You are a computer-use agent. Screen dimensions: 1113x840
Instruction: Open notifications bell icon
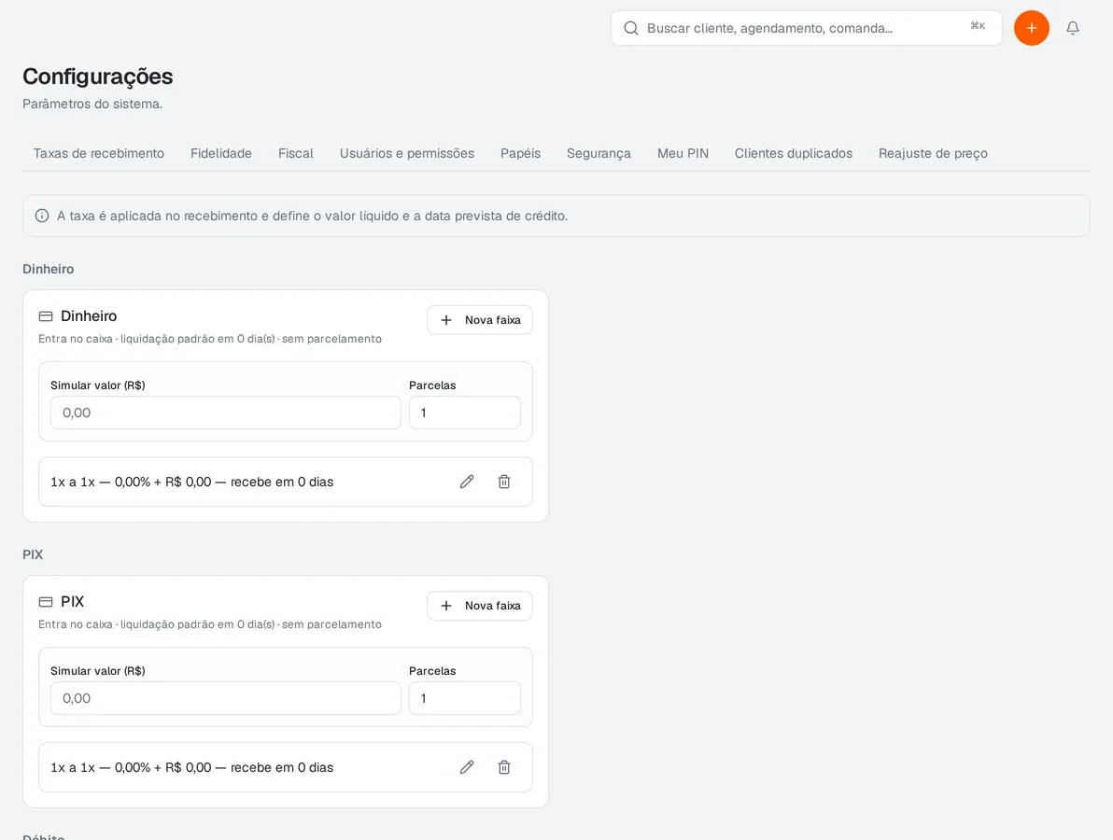tap(1073, 28)
